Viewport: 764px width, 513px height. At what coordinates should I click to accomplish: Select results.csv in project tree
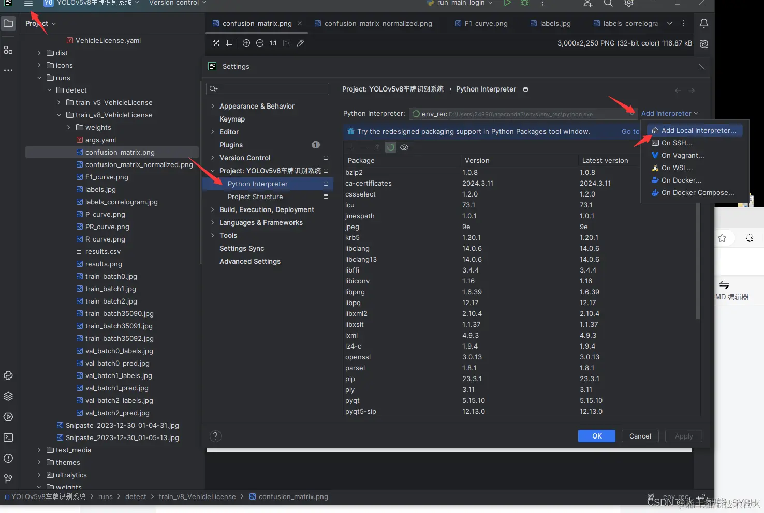pos(103,251)
